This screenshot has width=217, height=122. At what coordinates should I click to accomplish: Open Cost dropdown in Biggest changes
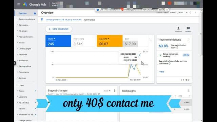point(107,91)
